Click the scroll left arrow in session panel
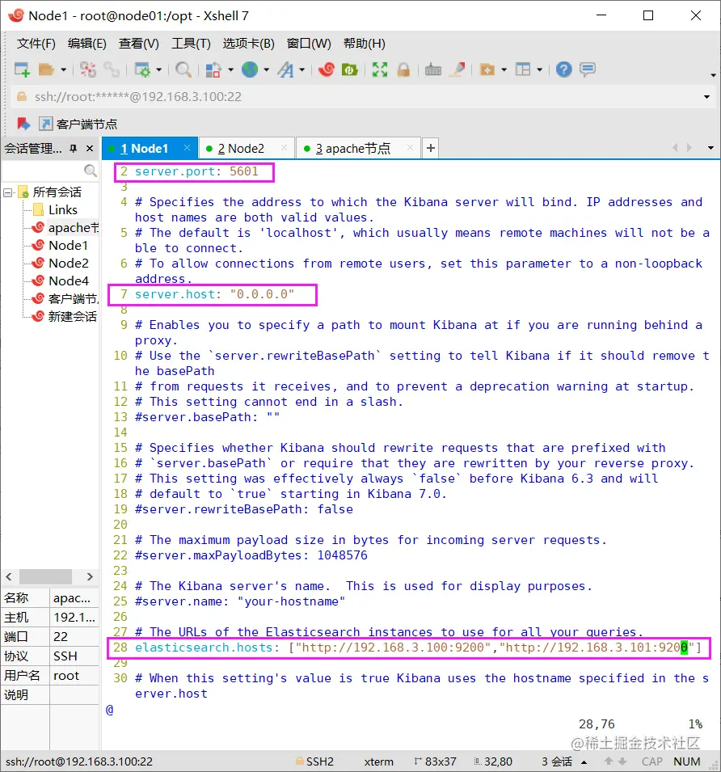Image resolution: width=721 pixels, height=772 pixels. 9,576
